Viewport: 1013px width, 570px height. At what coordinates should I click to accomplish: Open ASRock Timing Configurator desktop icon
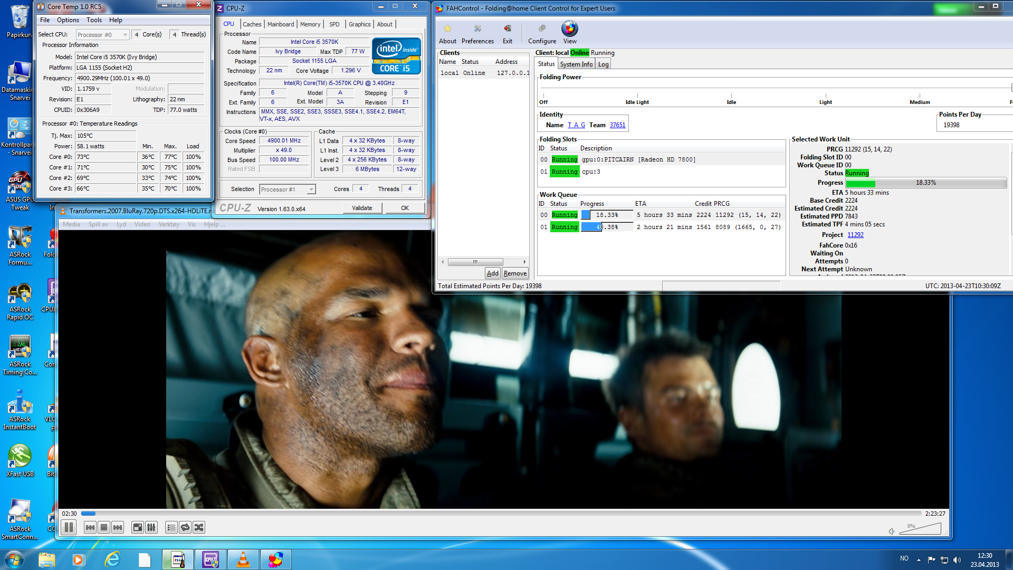click(x=20, y=356)
